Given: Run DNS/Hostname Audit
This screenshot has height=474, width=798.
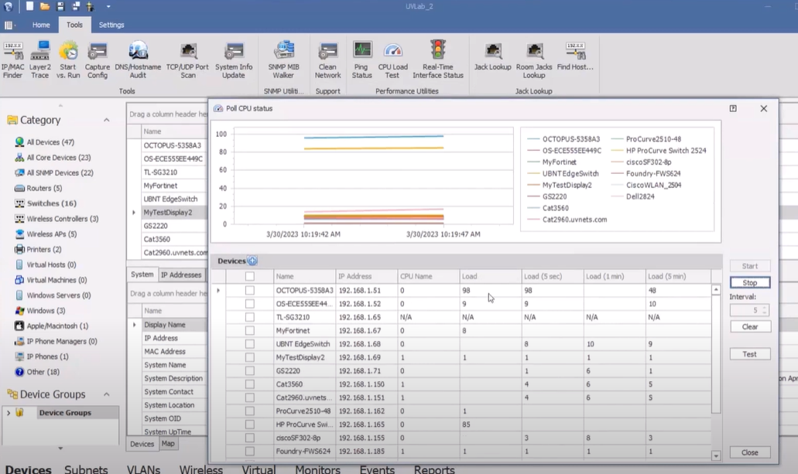Looking at the screenshot, I should pos(138,60).
